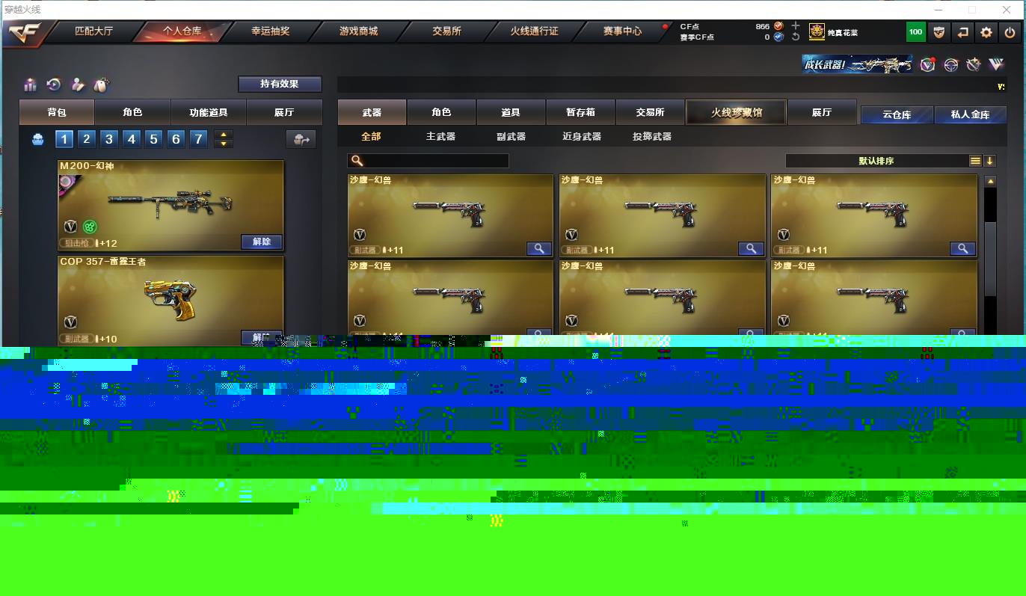This screenshot has width=1026, height=596.
Task: Open the settings gear icon
Action: pyautogui.click(x=986, y=32)
